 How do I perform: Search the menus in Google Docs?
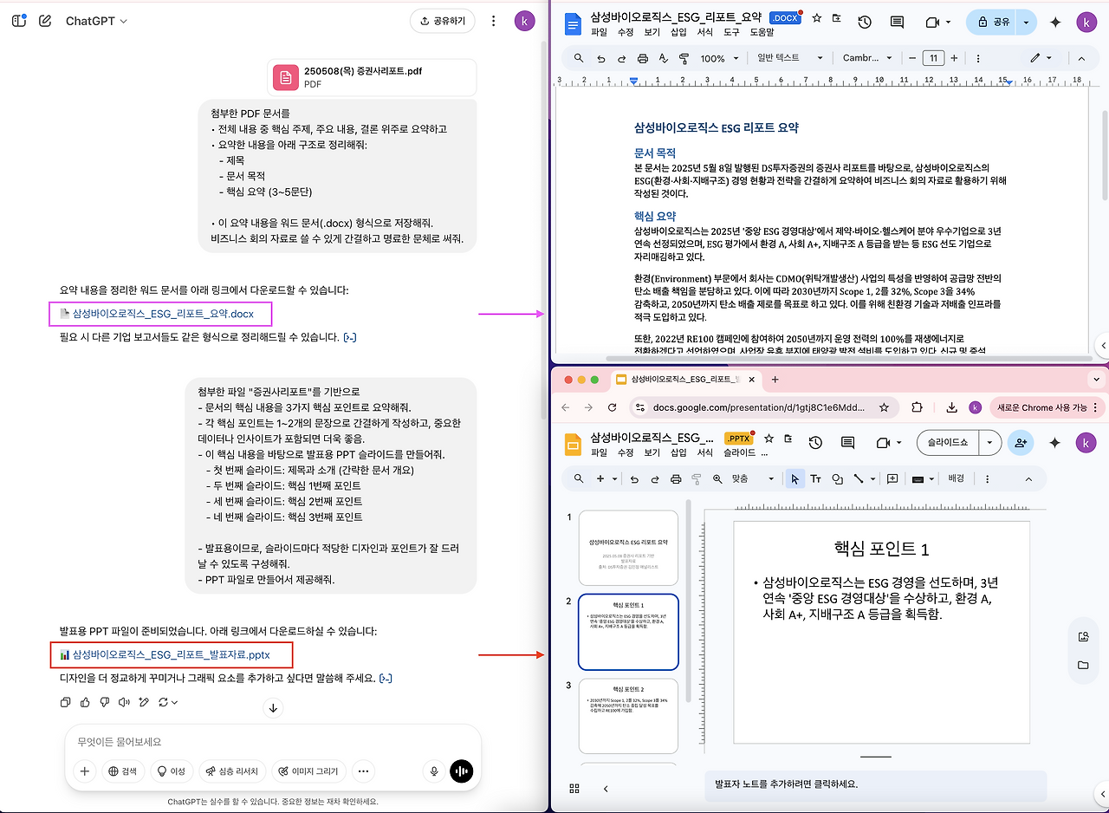[x=578, y=58]
